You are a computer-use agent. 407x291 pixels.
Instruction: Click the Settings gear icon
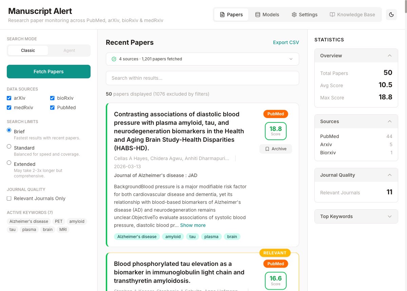294,15
